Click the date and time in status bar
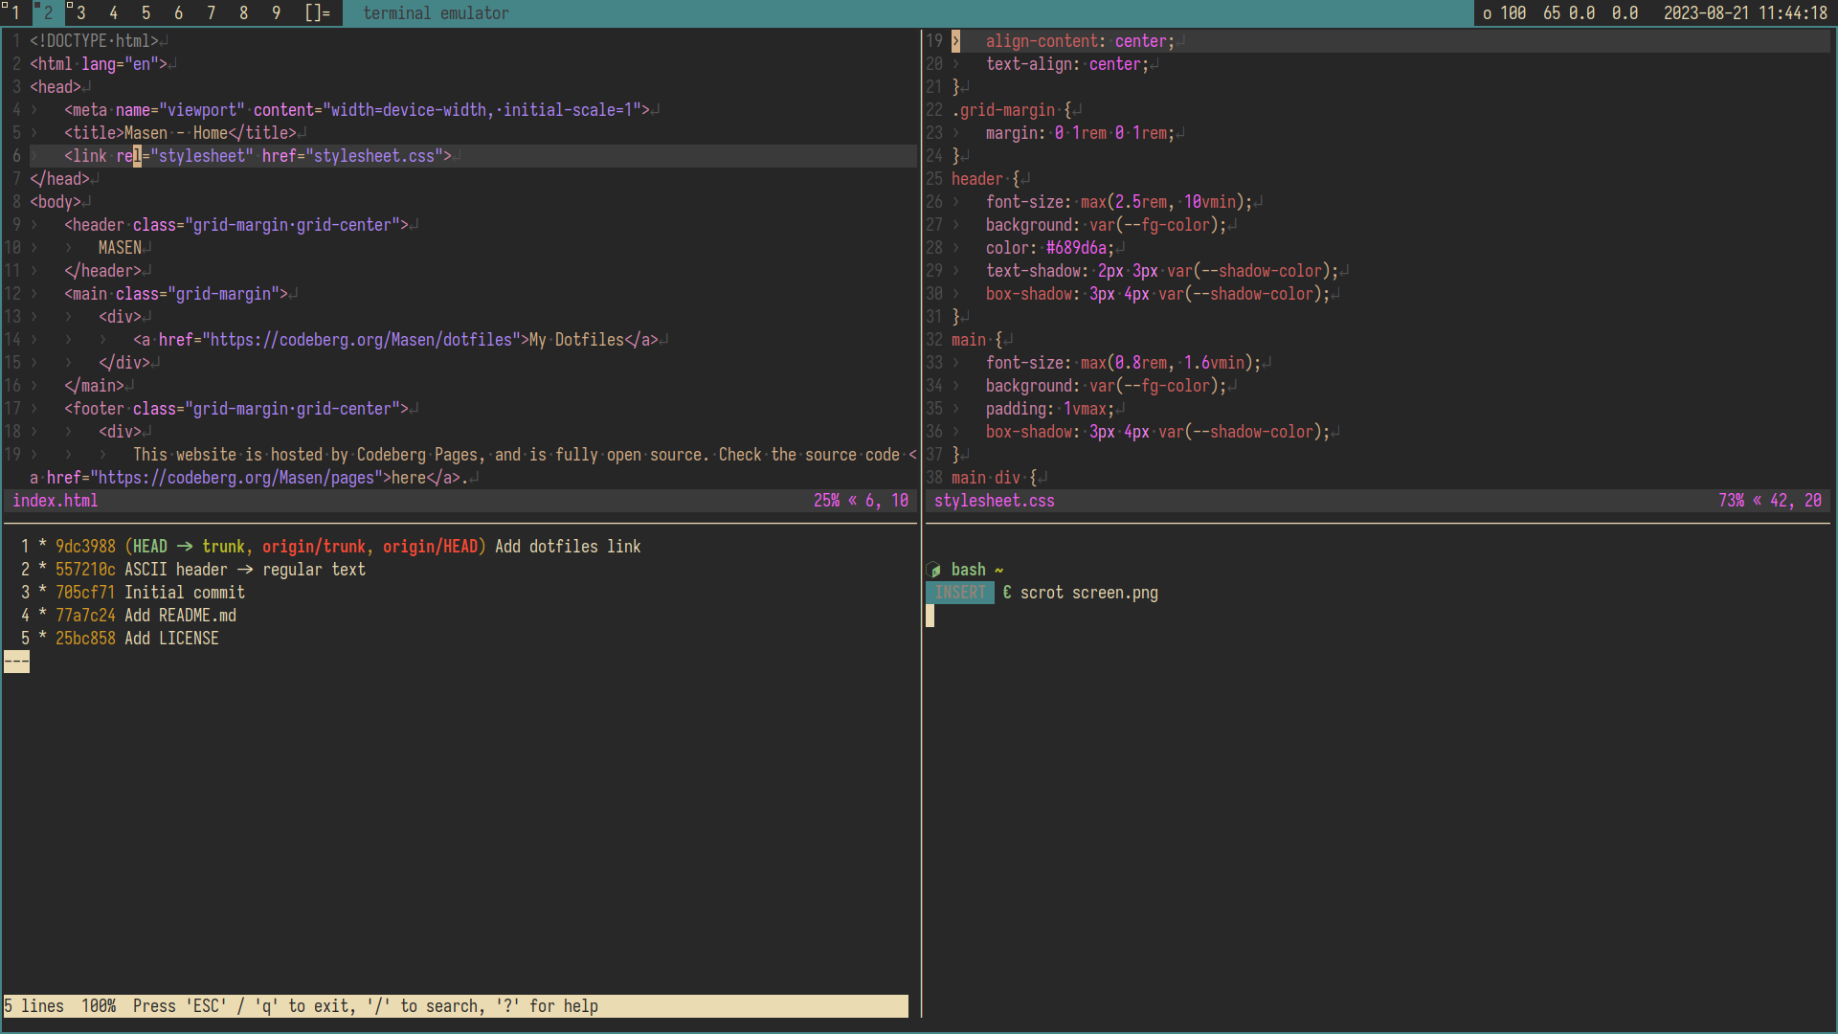Viewport: 1838px width, 1034px height. coord(1744,13)
